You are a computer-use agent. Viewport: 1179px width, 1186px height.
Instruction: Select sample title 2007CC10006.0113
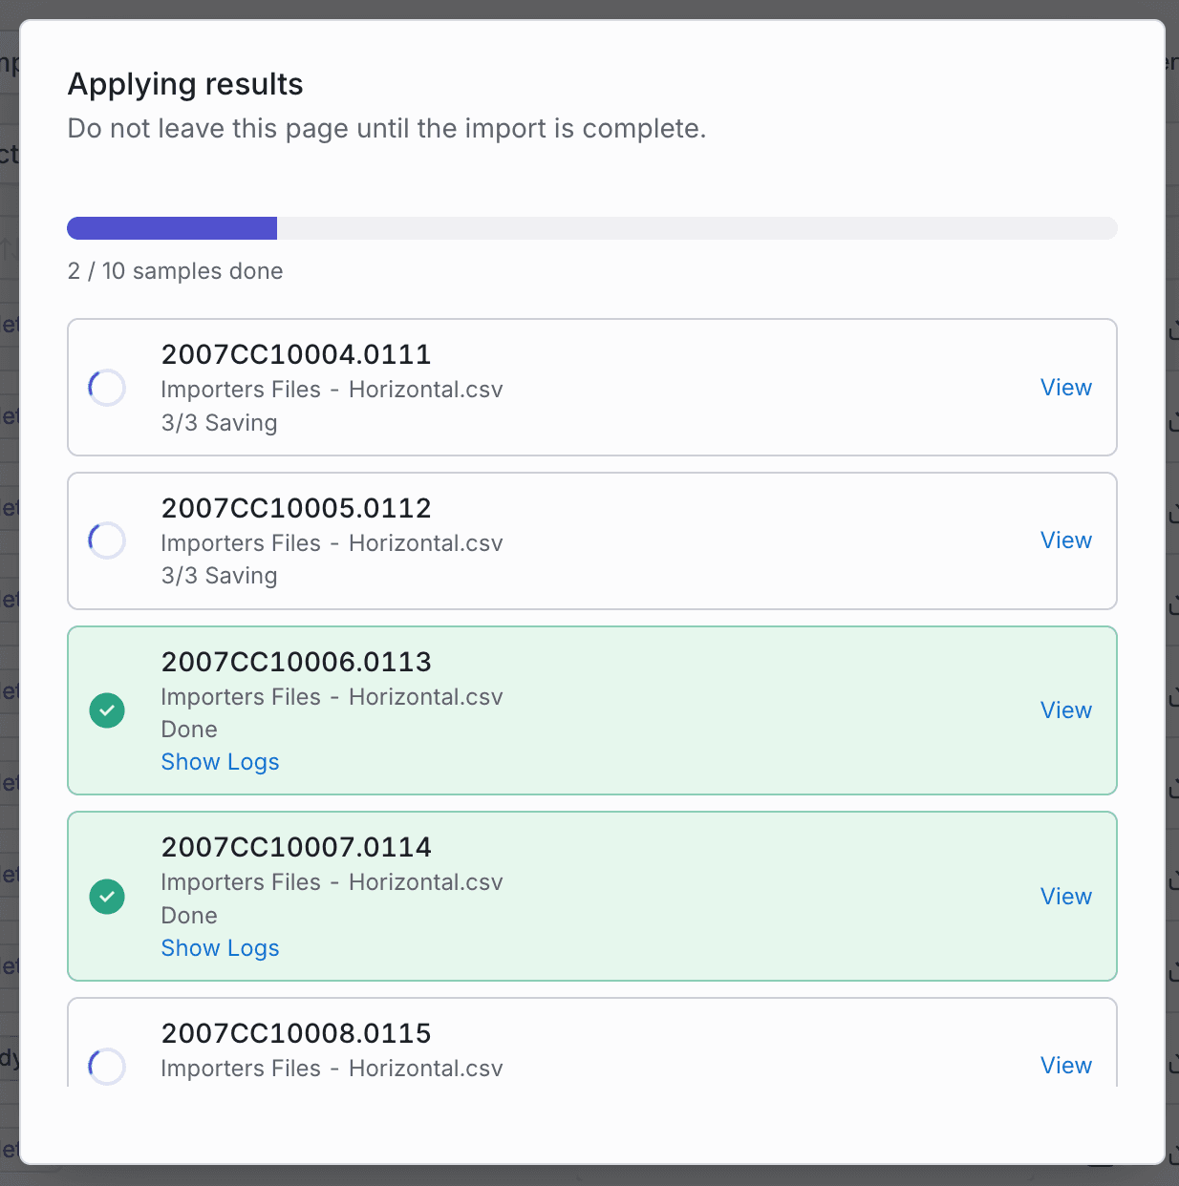point(296,662)
